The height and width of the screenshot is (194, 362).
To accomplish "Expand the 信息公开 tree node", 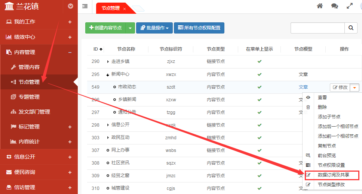I will tap(108, 125).
